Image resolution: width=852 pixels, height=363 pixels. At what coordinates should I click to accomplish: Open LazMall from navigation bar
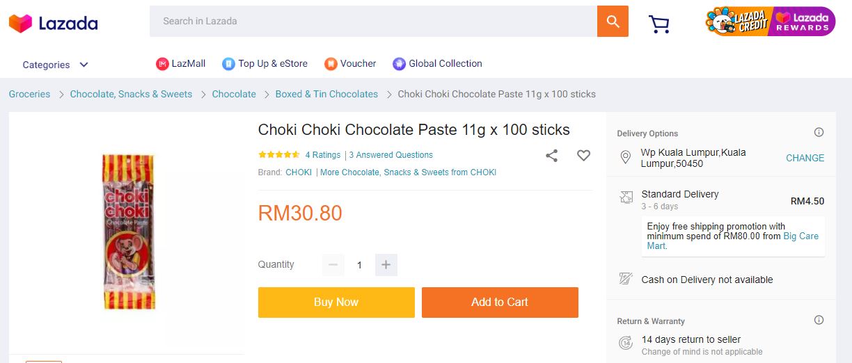[x=180, y=64]
